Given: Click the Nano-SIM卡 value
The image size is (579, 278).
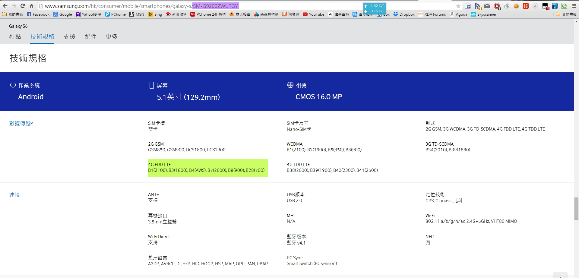Looking at the screenshot, I should (299, 129).
